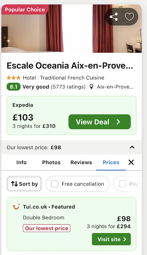Open the Reviews tab
This screenshot has width=147, height=255.
(x=81, y=162)
